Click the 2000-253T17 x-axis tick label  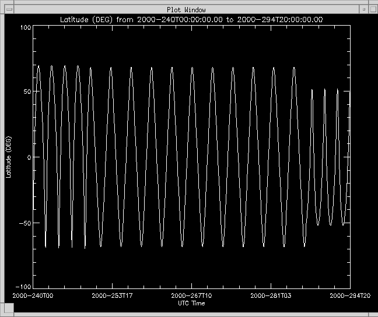pyautogui.click(x=113, y=296)
